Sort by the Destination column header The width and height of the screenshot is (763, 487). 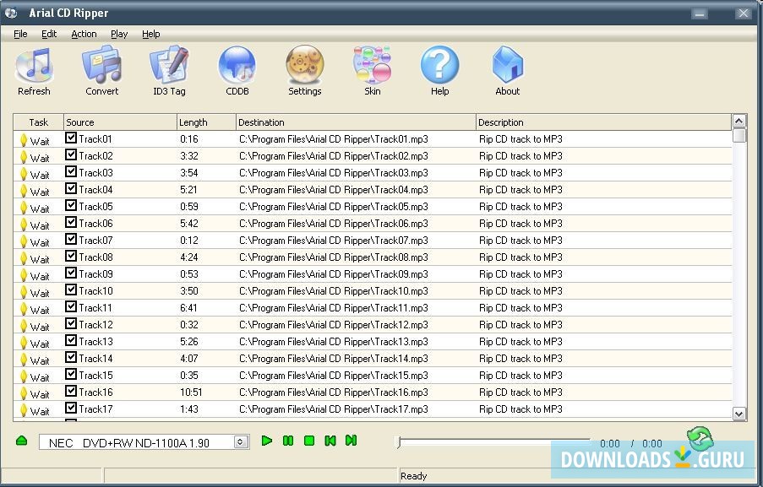(356, 122)
